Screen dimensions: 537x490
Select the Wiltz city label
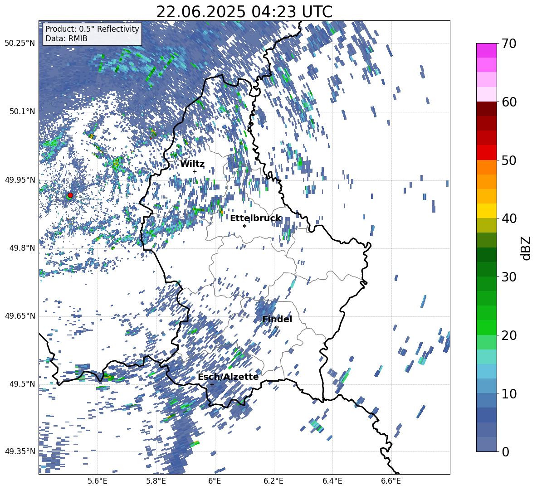(x=192, y=164)
